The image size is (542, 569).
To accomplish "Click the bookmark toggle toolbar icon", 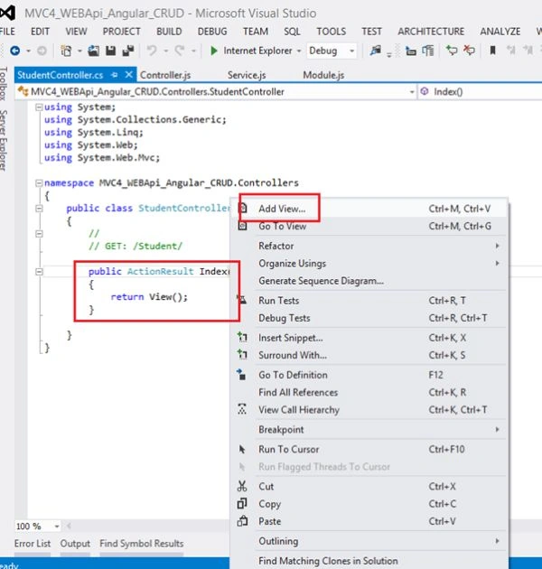I will click(x=492, y=51).
